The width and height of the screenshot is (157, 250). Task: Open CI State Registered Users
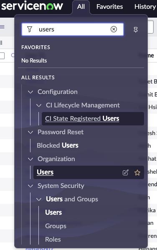tap(93, 119)
